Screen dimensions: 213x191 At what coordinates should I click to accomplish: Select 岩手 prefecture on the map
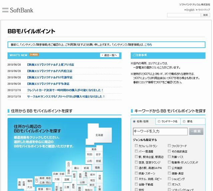(x=98, y=154)
